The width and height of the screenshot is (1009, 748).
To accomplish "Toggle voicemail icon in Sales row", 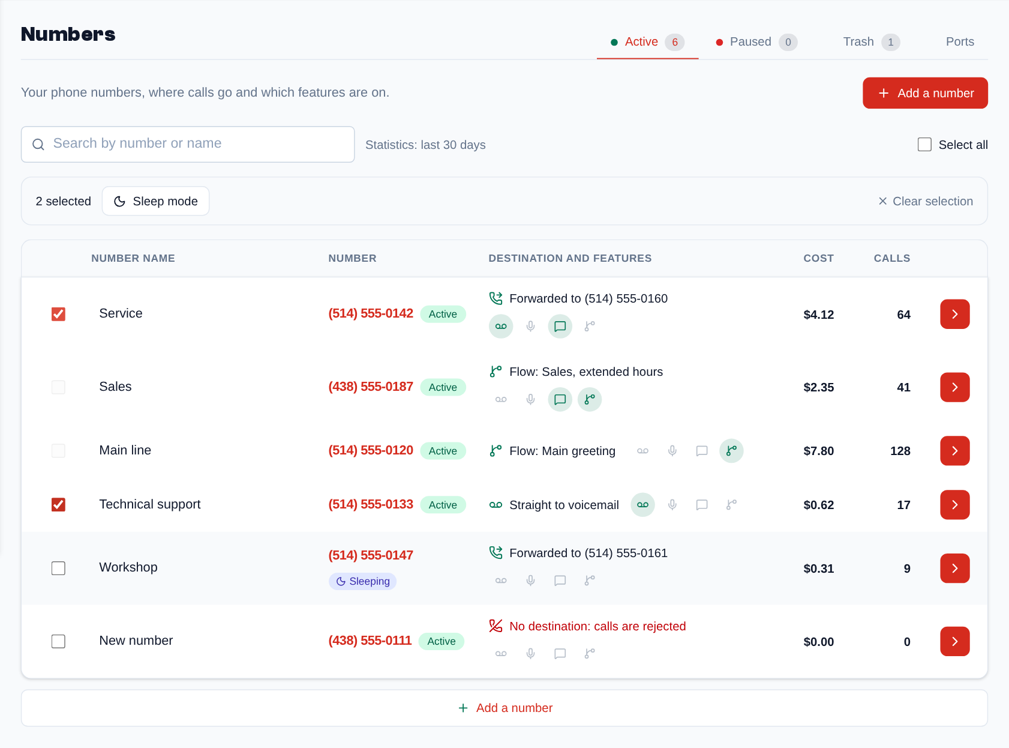I will (x=501, y=400).
